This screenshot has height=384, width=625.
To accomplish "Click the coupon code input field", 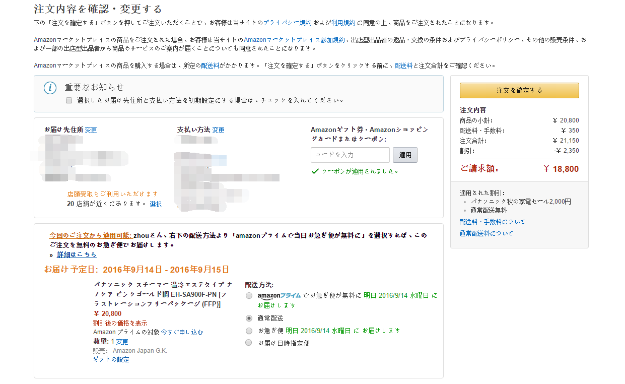I will [x=350, y=155].
